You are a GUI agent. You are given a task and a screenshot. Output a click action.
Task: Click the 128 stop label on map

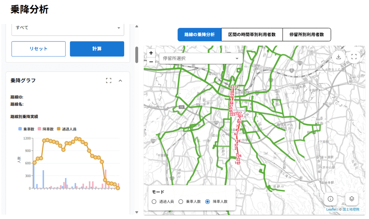[238, 141]
